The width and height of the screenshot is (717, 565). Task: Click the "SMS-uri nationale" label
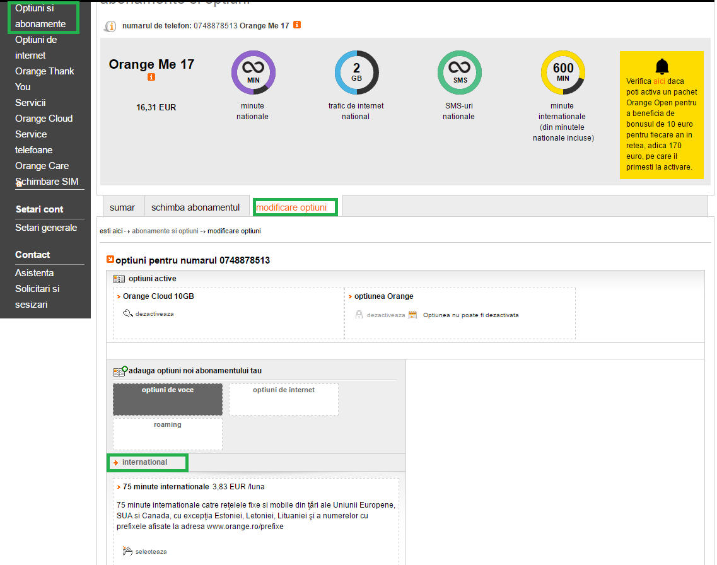[x=458, y=111]
